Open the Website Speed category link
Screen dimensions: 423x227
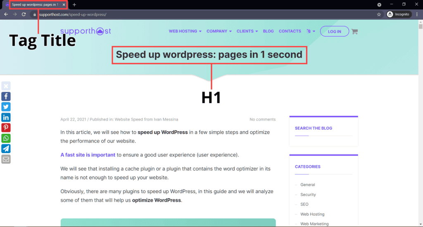pos(129,119)
